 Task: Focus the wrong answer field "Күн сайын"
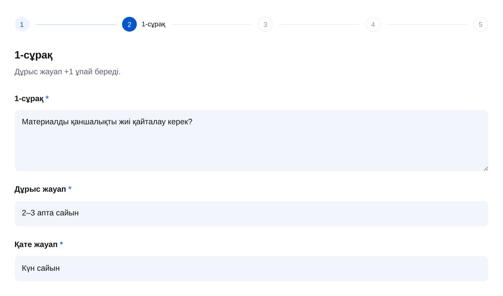(251, 269)
